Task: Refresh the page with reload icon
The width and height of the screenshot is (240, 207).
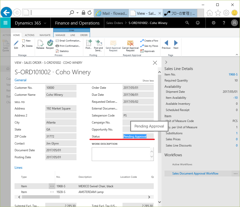Action: (x=89, y=12)
